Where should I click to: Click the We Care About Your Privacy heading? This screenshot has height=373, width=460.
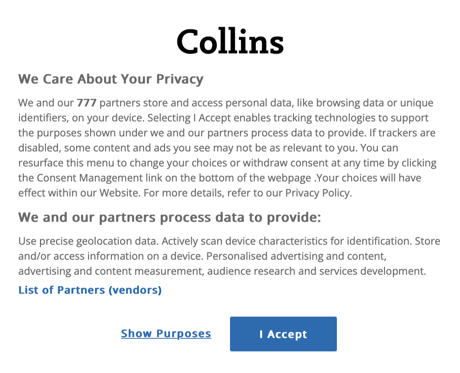click(110, 79)
